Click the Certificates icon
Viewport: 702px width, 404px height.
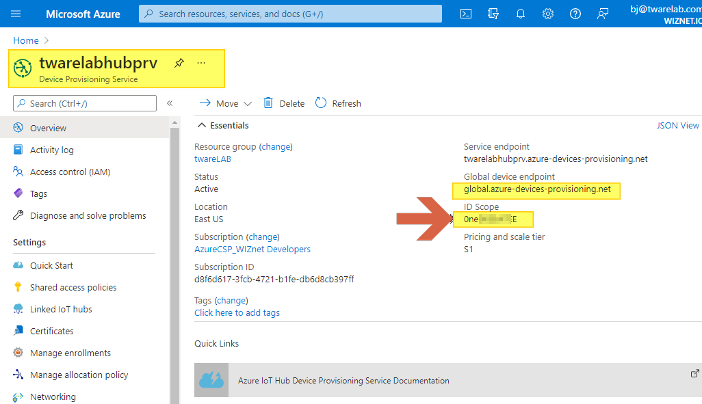click(x=18, y=331)
